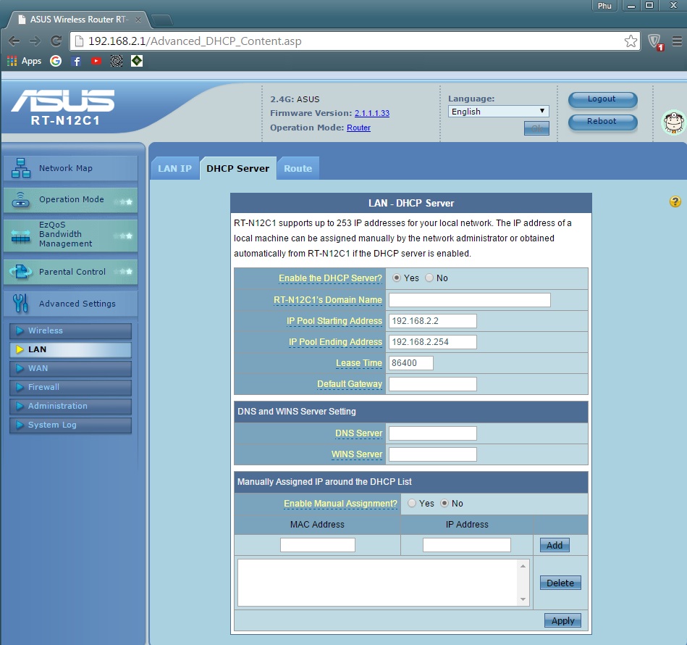Click the Lease Time label link
The width and height of the screenshot is (687, 645).
pyautogui.click(x=359, y=363)
